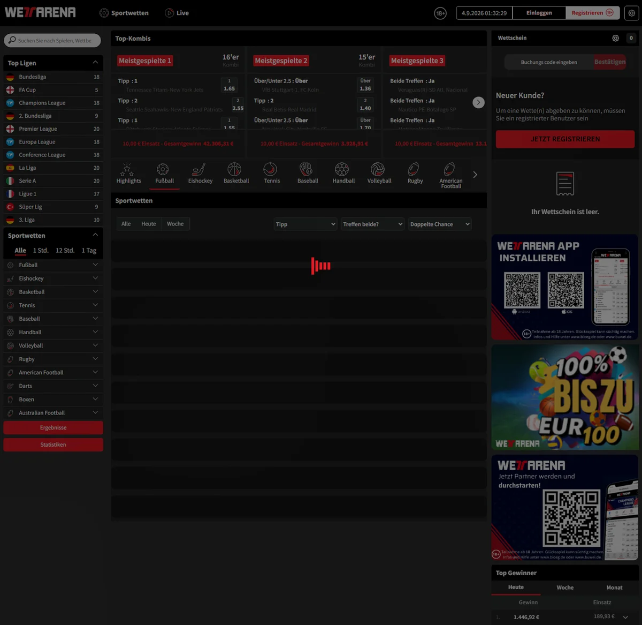
Task: Switch sidebar time filter to 12 Std.
Action: tap(65, 251)
